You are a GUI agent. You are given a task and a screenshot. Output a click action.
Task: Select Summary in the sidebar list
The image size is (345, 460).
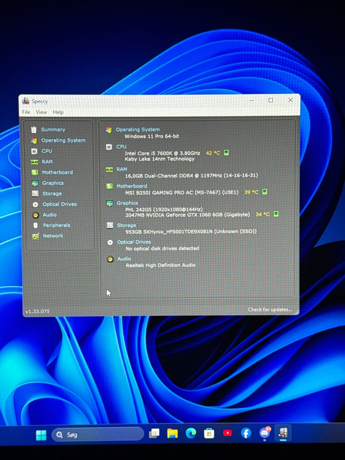[x=53, y=130]
